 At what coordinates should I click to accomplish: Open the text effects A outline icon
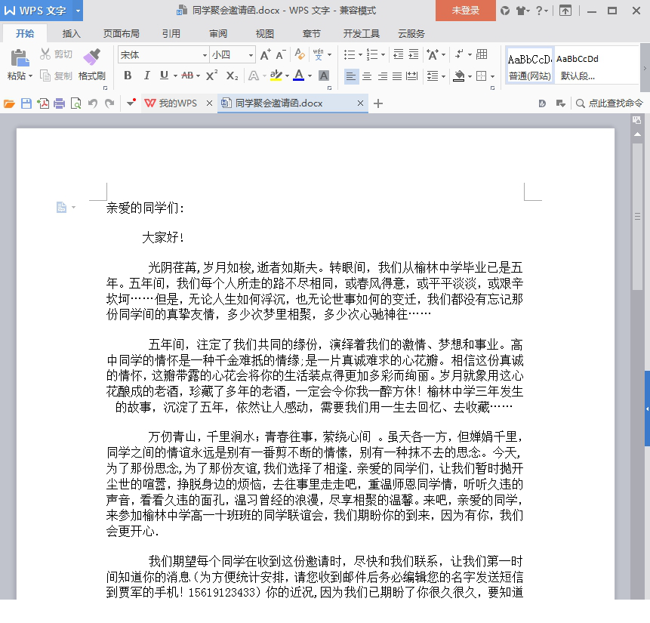tap(254, 76)
